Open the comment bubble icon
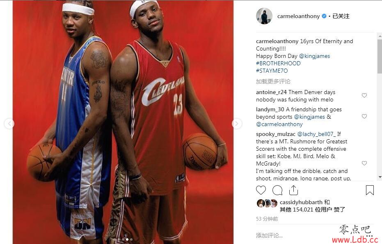Screen dimensions: 382x244 (277, 190)
